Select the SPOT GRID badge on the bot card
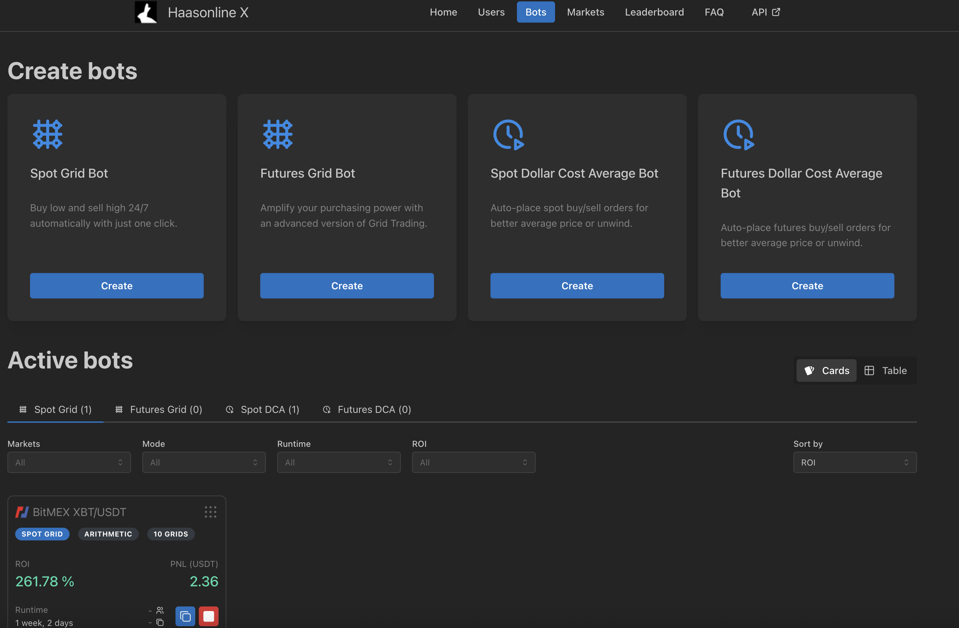The image size is (959, 628). [42, 534]
